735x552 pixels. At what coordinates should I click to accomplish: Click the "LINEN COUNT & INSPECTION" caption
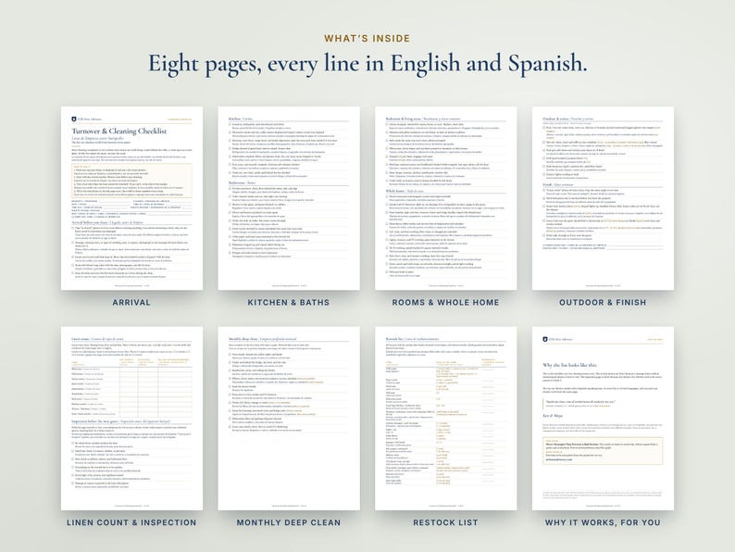(x=131, y=522)
